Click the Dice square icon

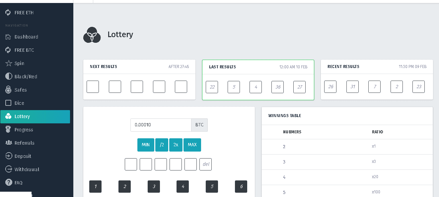[x=8, y=103]
